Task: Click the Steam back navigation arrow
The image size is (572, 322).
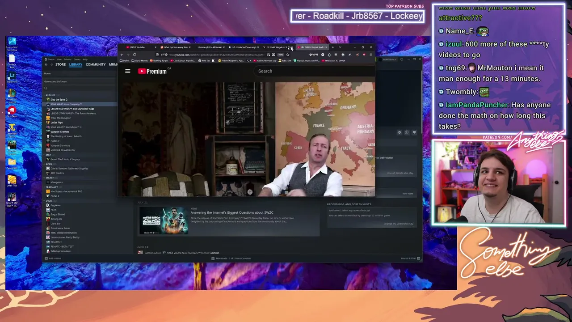Action: [x=46, y=64]
